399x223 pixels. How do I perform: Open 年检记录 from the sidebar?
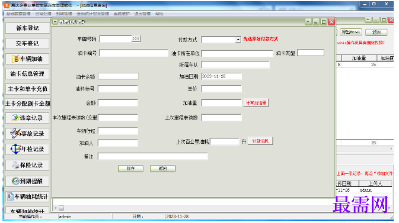point(27,149)
